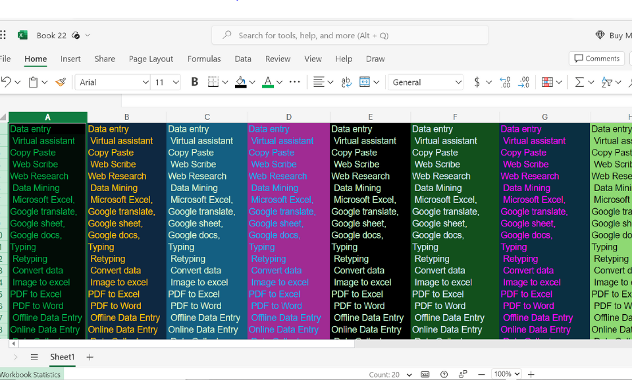632x380 pixels.
Task: Click the sheet tab scroll right arrow
Action: (16, 357)
